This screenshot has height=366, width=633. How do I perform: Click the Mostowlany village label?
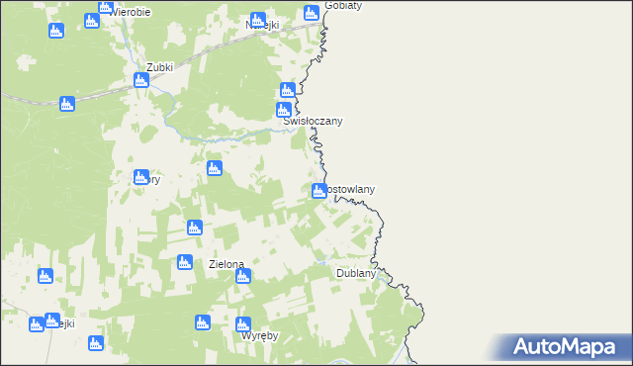[350, 189]
